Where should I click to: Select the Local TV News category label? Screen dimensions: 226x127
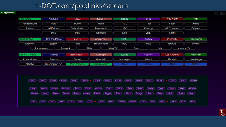tap(30, 55)
